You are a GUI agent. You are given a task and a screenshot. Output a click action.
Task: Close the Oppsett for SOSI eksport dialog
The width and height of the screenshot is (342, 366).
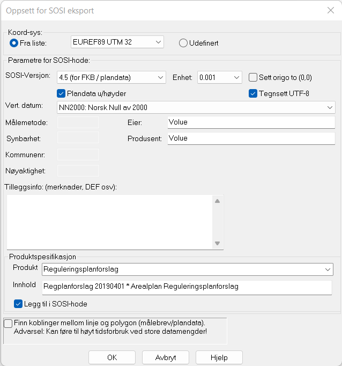click(330, 10)
